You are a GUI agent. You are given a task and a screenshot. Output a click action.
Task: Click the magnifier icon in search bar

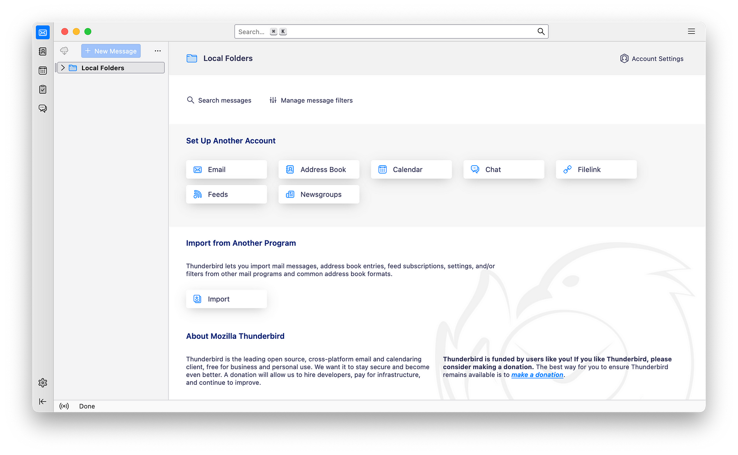point(541,31)
